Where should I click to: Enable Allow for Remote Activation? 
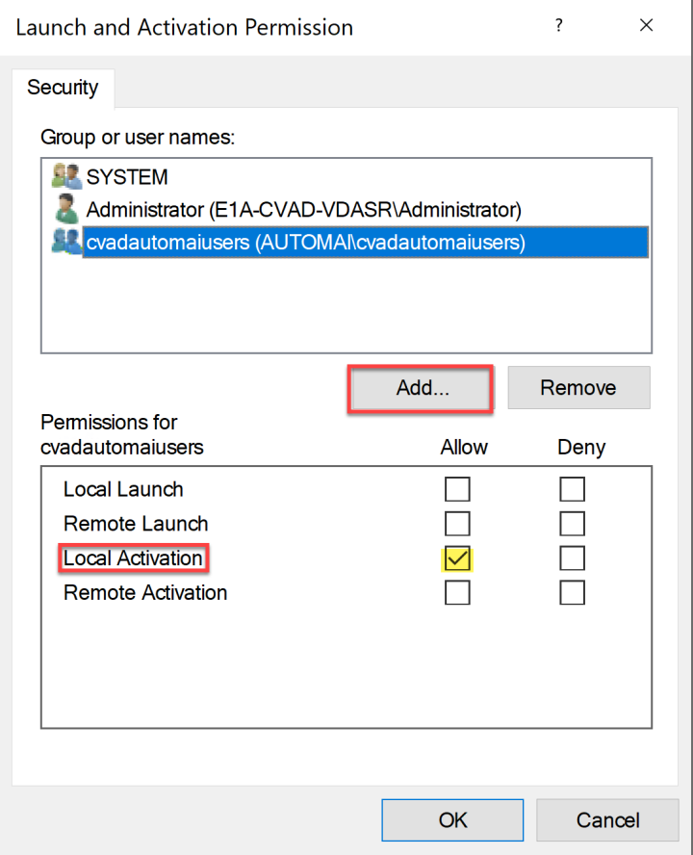[457, 593]
